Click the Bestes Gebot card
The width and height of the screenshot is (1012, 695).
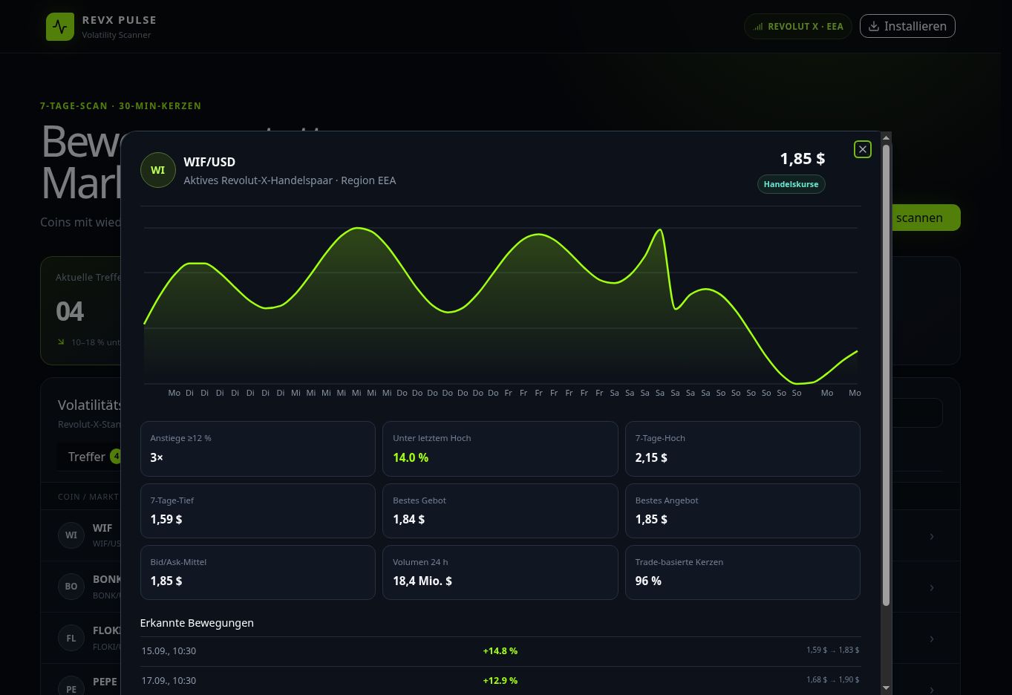[500, 511]
